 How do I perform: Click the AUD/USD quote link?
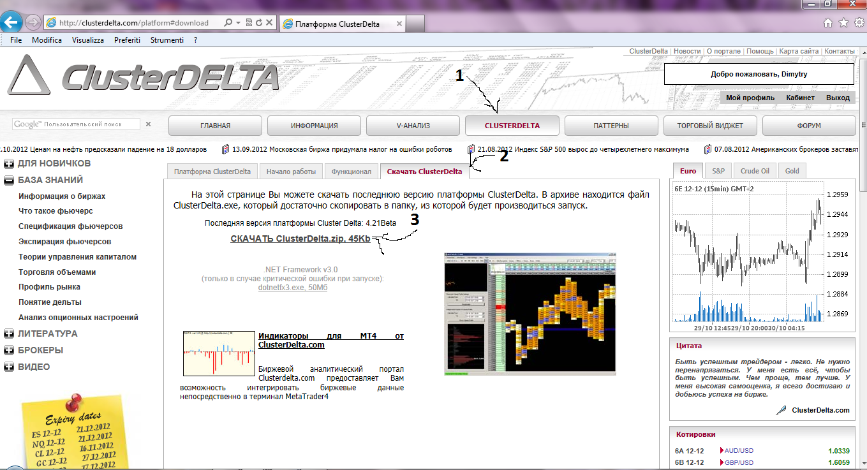[739, 451]
